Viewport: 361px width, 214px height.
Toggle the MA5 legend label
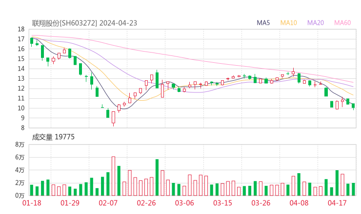pyautogui.click(x=263, y=23)
